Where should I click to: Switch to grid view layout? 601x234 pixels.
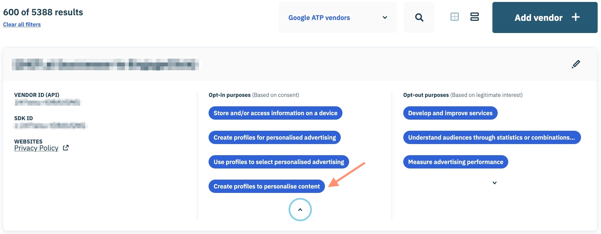click(x=455, y=17)
